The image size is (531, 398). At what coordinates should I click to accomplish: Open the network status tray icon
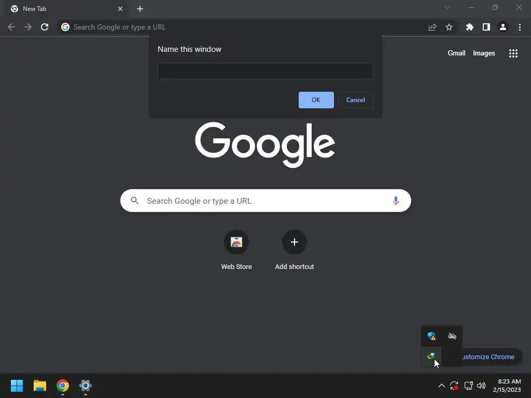click(x=468, y=386)
